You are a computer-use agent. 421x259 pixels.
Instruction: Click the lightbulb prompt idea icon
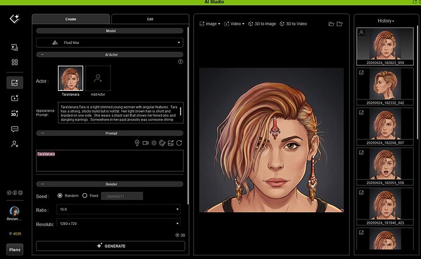point(137,143)
